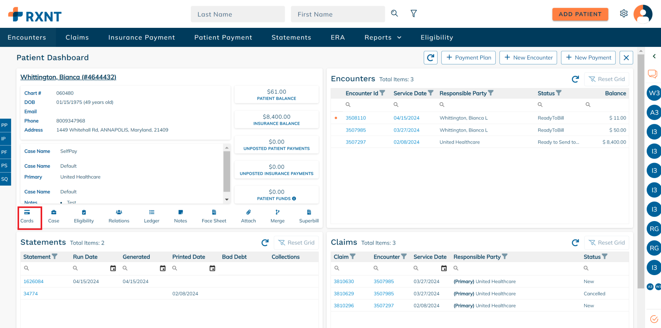
Task: Filter the Encounter Id column
Action: pyautogui.click(x=382, y=93)
